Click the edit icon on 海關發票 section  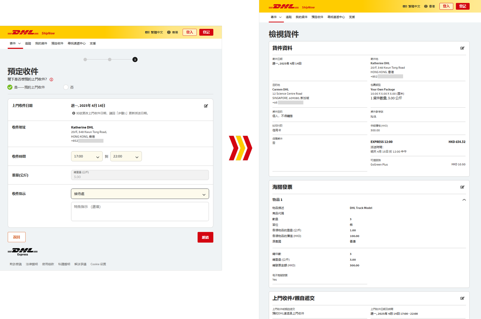(462, 187)
